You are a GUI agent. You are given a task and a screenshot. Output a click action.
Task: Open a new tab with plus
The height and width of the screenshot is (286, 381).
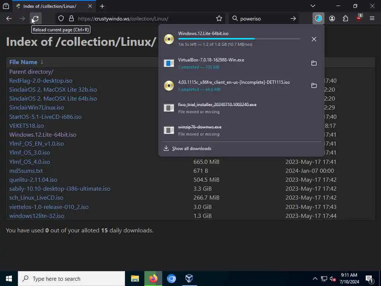(102, 6)
